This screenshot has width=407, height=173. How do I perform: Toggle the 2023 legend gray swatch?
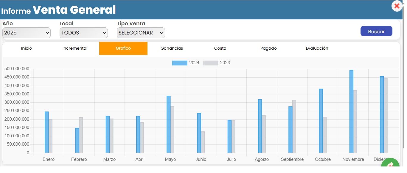coord(210,63)
